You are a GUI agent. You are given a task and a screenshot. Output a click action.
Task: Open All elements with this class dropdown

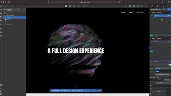[163, 74]
